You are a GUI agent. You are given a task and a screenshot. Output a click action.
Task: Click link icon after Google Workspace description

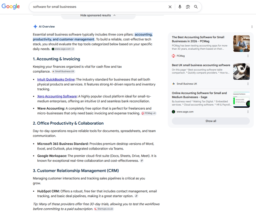142,161
